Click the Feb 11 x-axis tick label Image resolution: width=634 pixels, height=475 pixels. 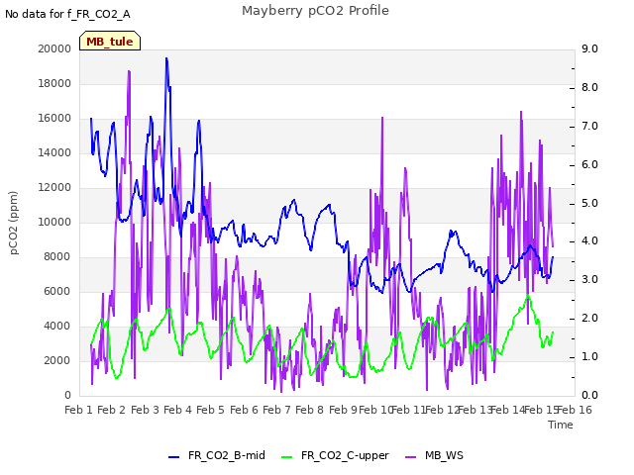coord(409,410)
